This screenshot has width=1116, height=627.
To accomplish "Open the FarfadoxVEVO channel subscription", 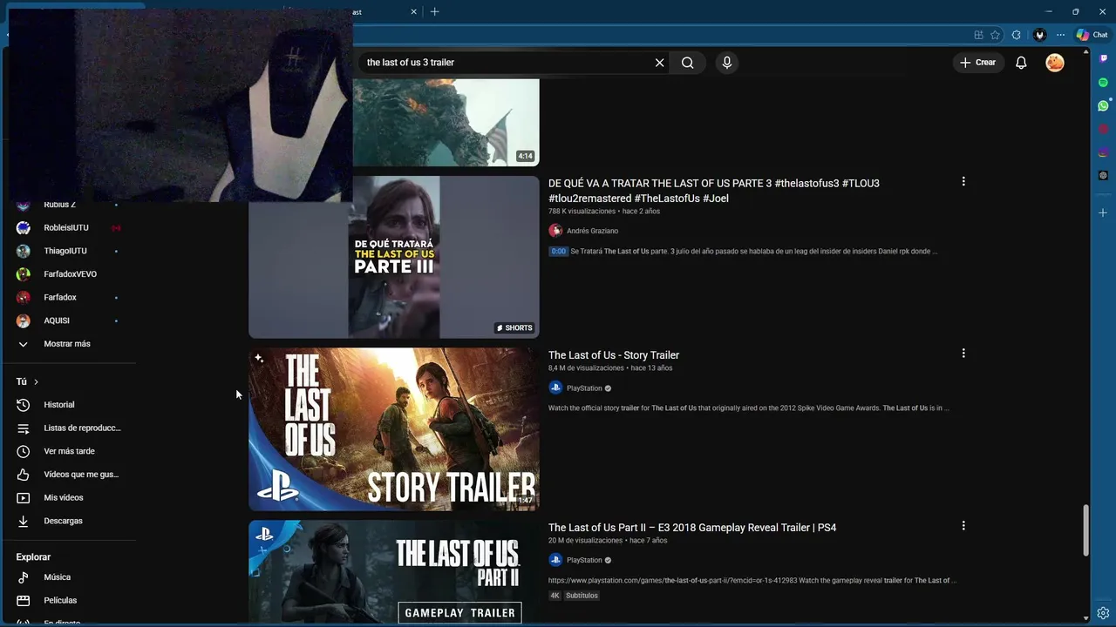I will [x=71, y=274].
